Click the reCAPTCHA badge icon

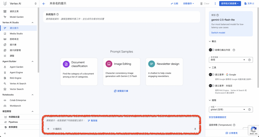click(x=253, y=130)
